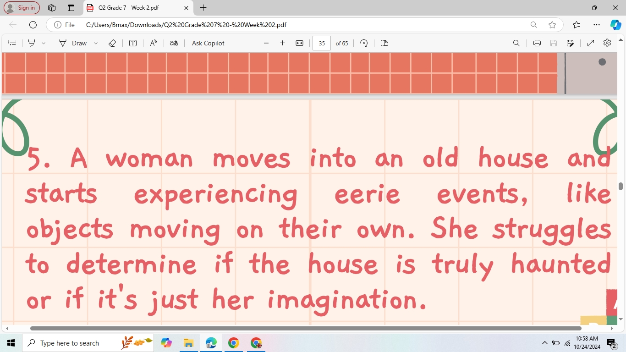Screen dimensions: 626x352
Task: Open Google Chrome from the taskbar
Action: pyautogui.click(x=233, y=343)
